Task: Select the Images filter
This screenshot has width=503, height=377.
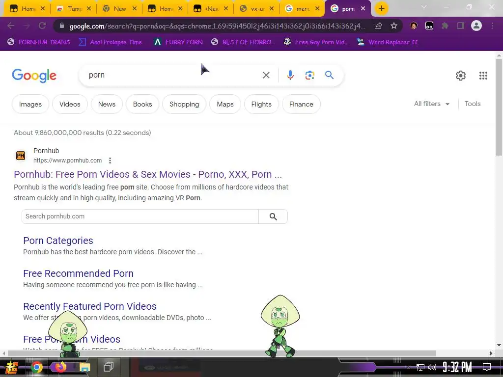Action: (30, 104)
